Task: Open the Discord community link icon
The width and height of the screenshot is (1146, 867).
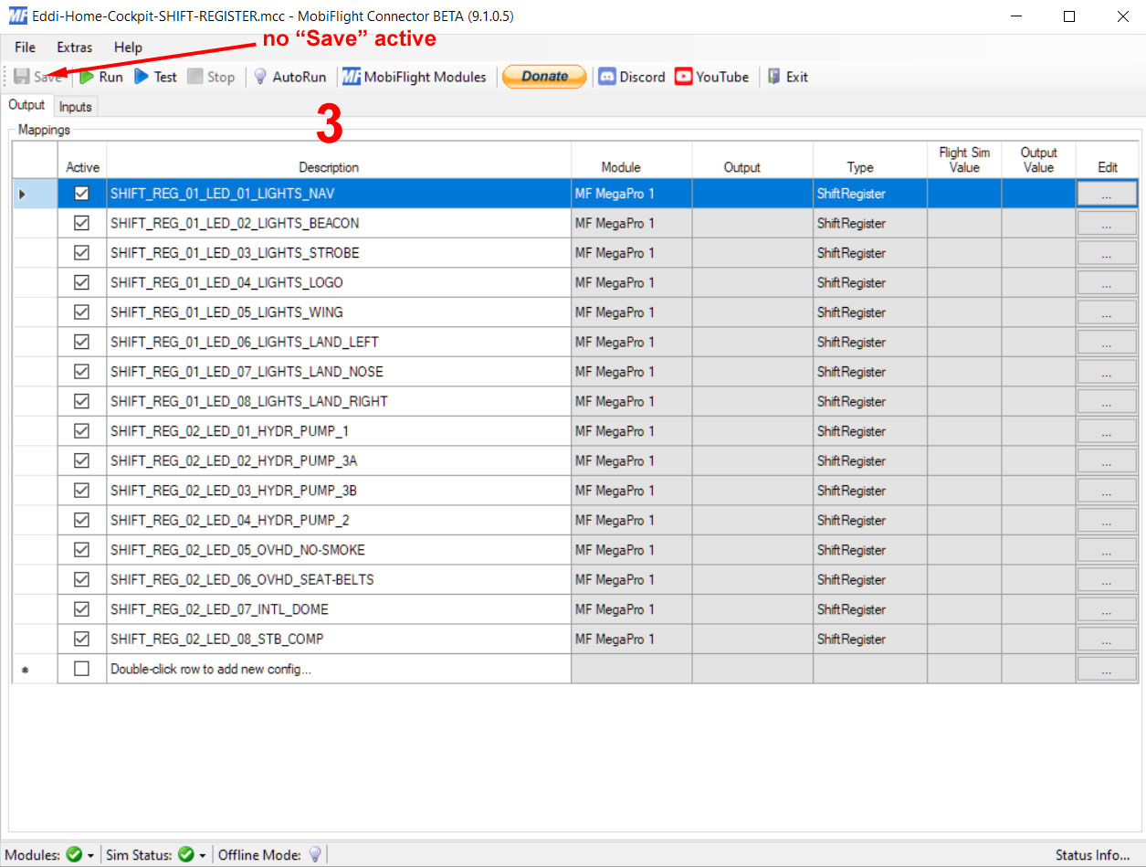Action: point(606,77)
